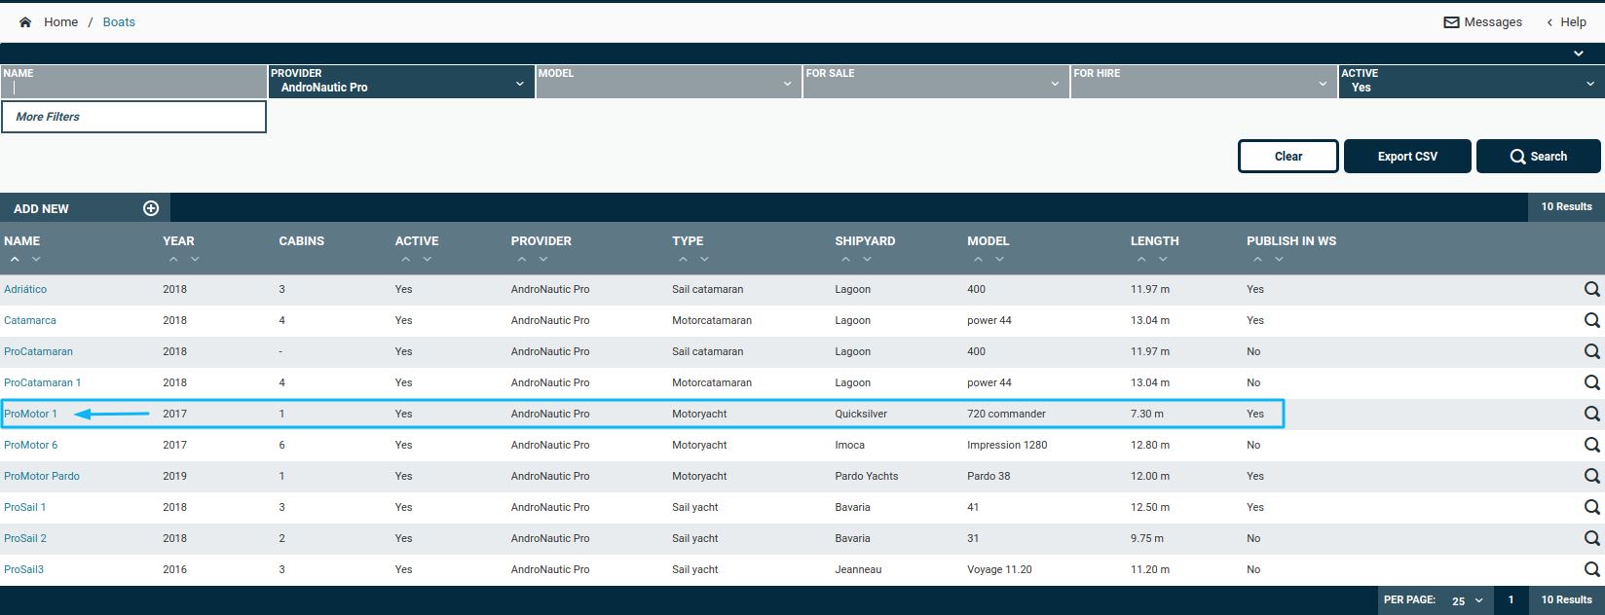Open magnifier icon for Adriático row
Viewport: 1605px width, 615px height.
coord(1592,289)
